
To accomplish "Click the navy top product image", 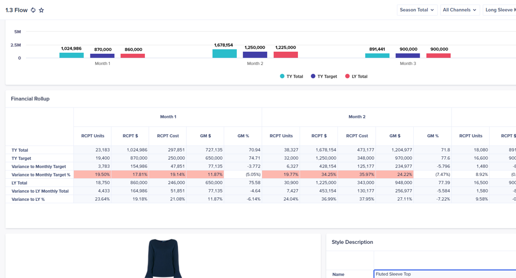I will click(x=163, y=259).
